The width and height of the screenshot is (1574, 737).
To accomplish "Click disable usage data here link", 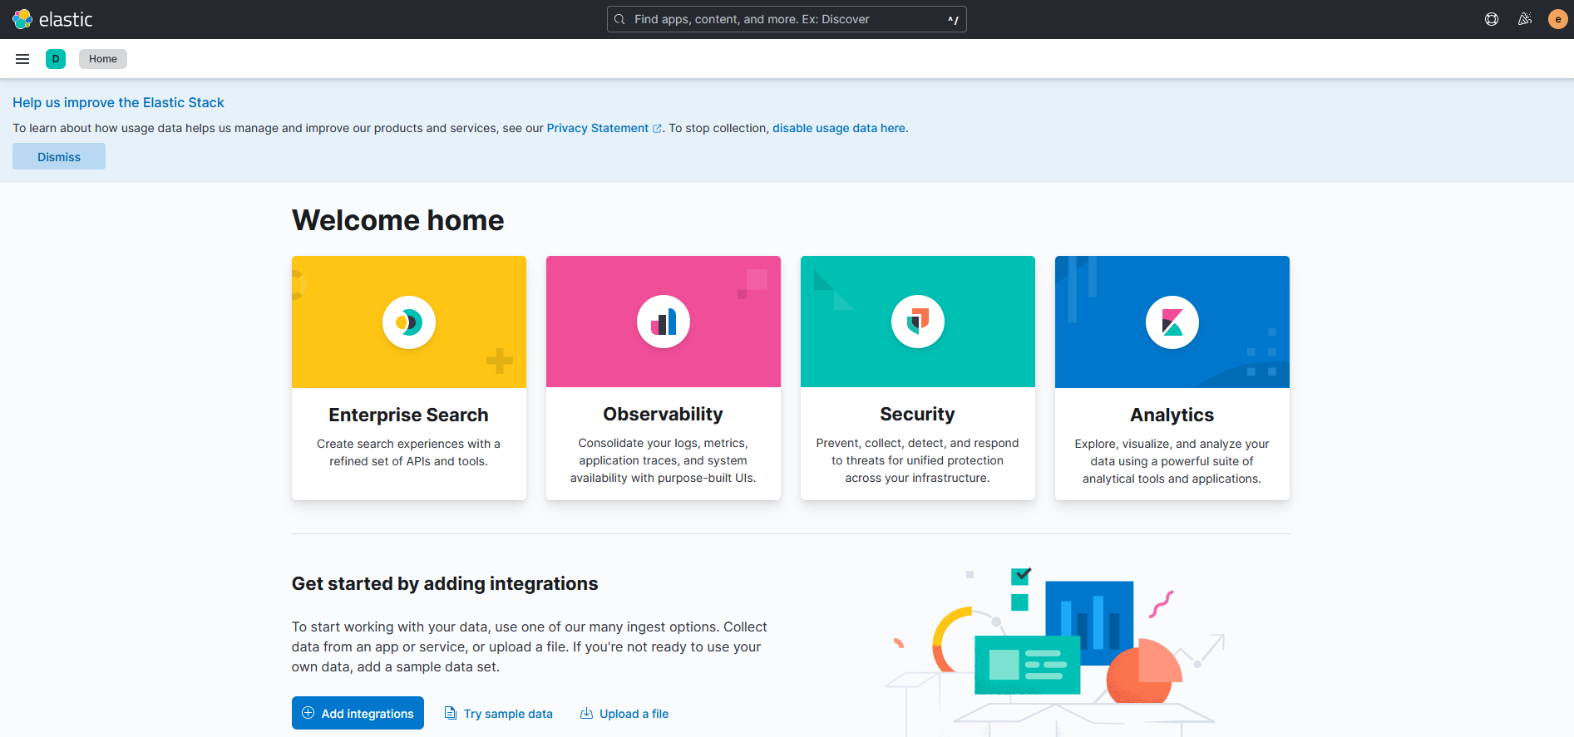I will click(839, 128).
